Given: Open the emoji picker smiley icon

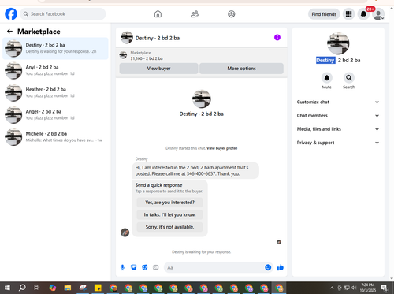Looking at the screenshot, I should (x=268, y=267).
